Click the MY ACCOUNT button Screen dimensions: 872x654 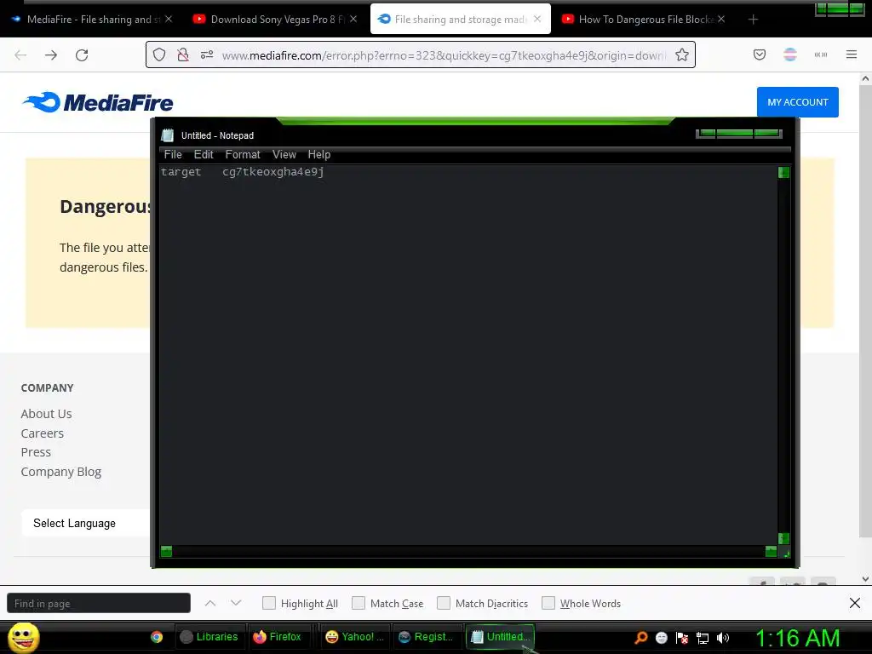click(x=797, y=102)
